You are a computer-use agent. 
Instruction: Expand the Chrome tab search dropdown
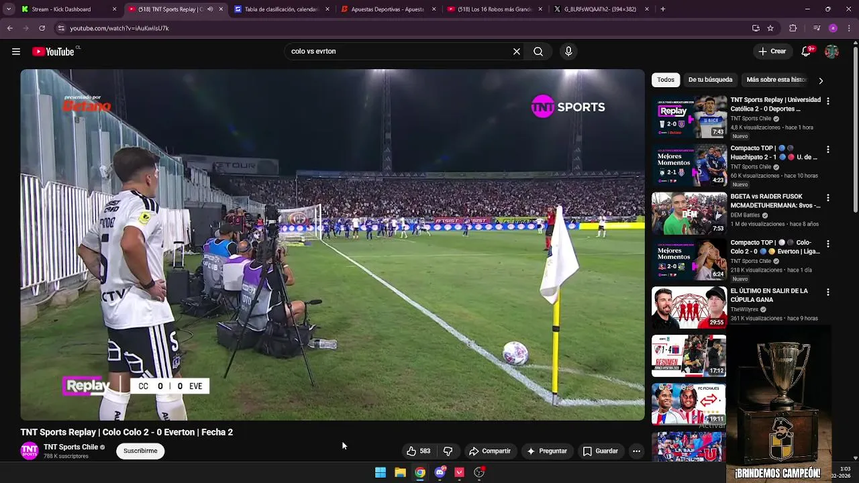click(x=9, y=9)
